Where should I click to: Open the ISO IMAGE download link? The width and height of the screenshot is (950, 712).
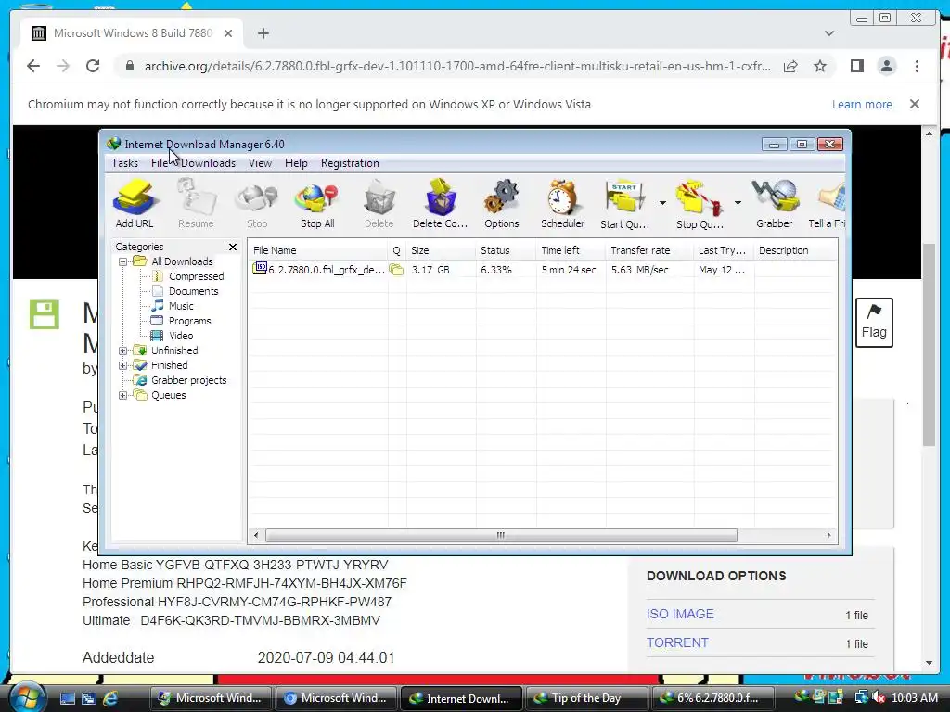680,614
